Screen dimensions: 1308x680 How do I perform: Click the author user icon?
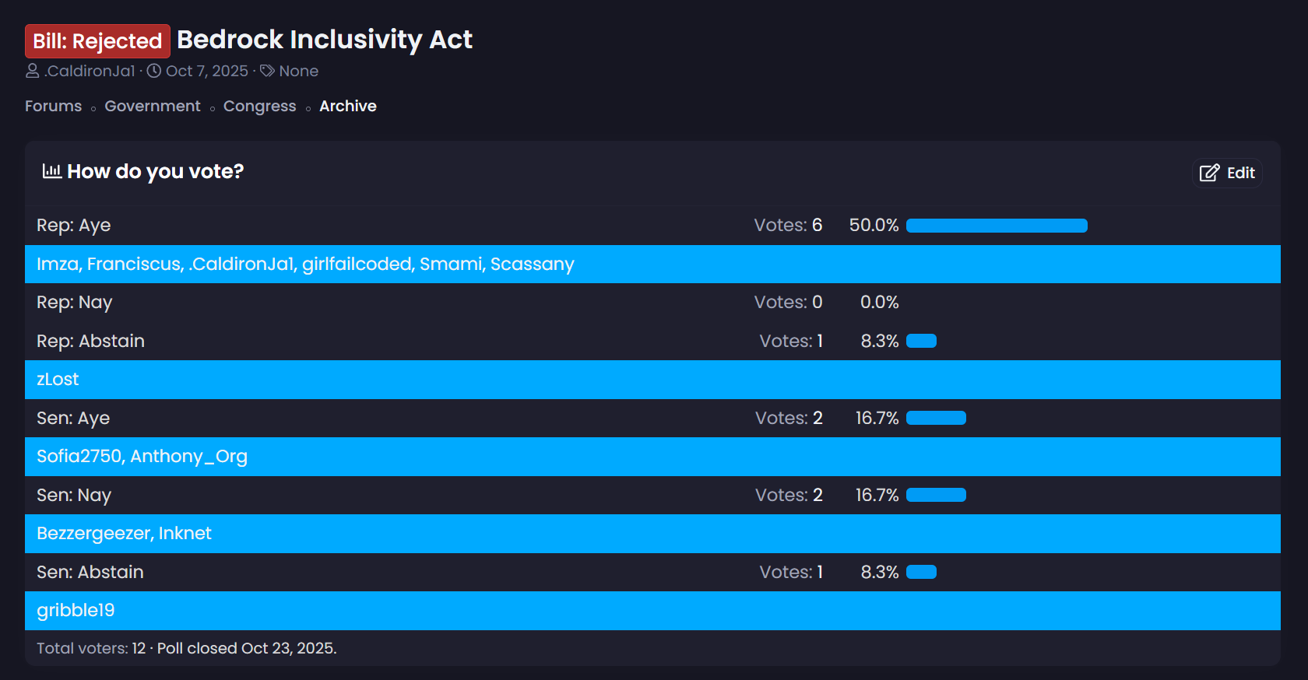pyautogui.click(x=33, y=71)
